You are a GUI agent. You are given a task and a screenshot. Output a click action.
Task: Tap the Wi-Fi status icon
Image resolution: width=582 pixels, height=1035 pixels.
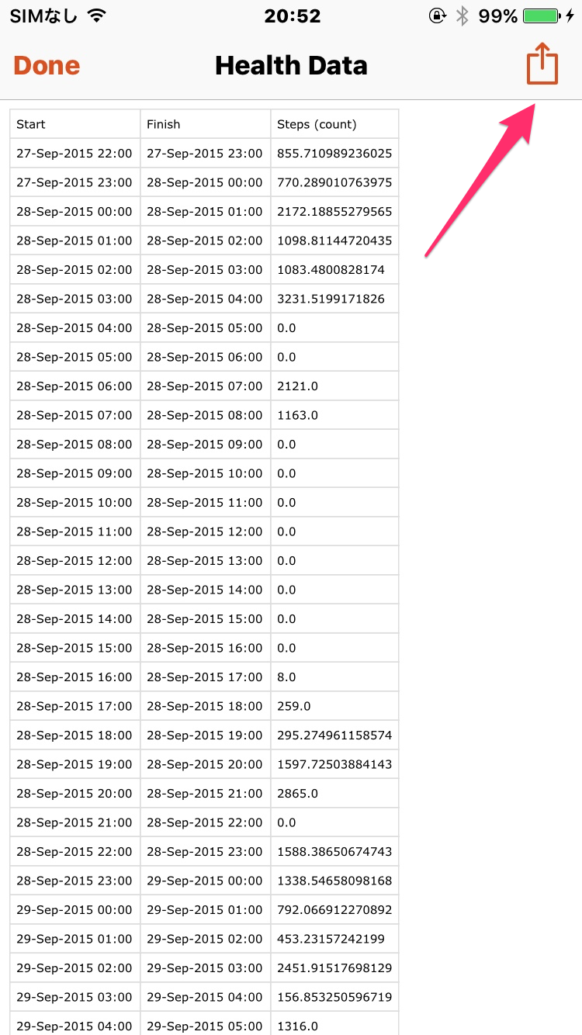point(97,16)
